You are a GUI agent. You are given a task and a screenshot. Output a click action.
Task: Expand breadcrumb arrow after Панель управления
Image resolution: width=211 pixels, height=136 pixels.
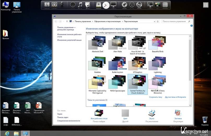tap(92, 21)
